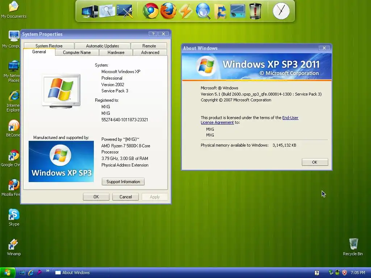Viewport: 371px width, 278px height.
Task: Click the product ID 55274-640-1011873-23321
Action: click(x=125, y=119)
